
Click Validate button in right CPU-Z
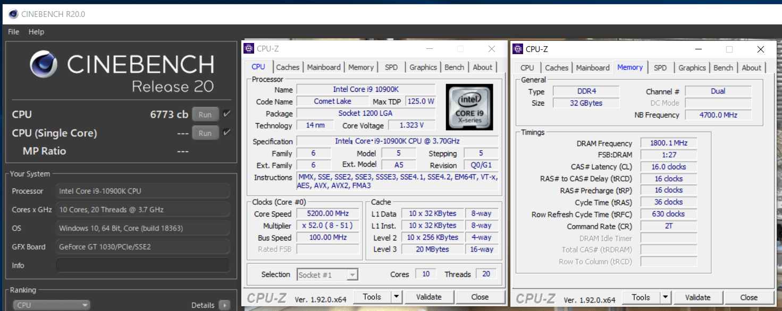[x=697, y=297]
